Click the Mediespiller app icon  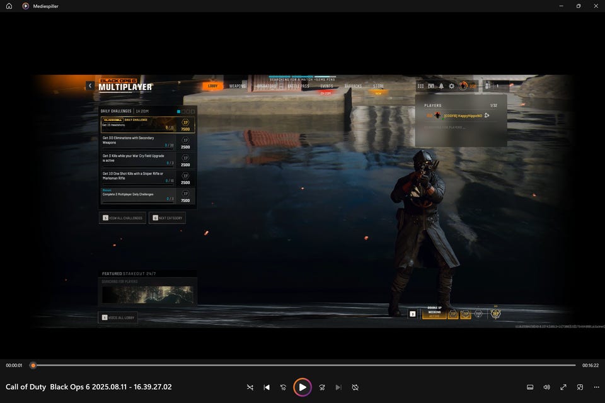click(25, 6)
